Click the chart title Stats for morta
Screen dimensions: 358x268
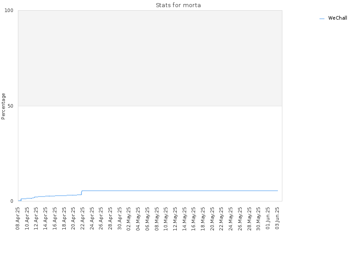(178, 5)
